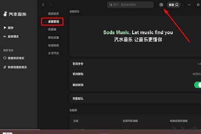Viewport: 201px width, 134px height.
Task: Open 我喜欢的音乐 with the heart icon
Action: (x=14, y=58)
